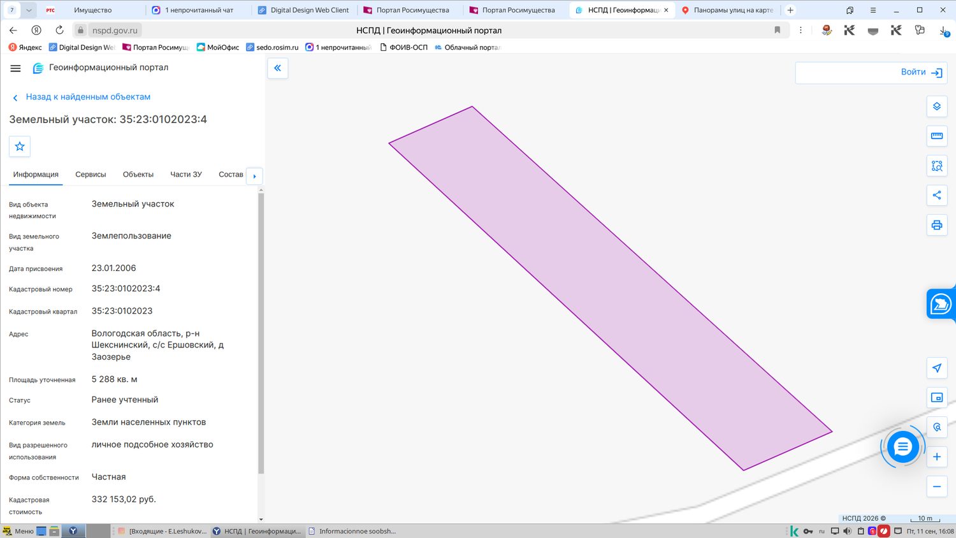Go back via Назад к найденным объектам
Screen dimensions: 956x538
point(88,97)
